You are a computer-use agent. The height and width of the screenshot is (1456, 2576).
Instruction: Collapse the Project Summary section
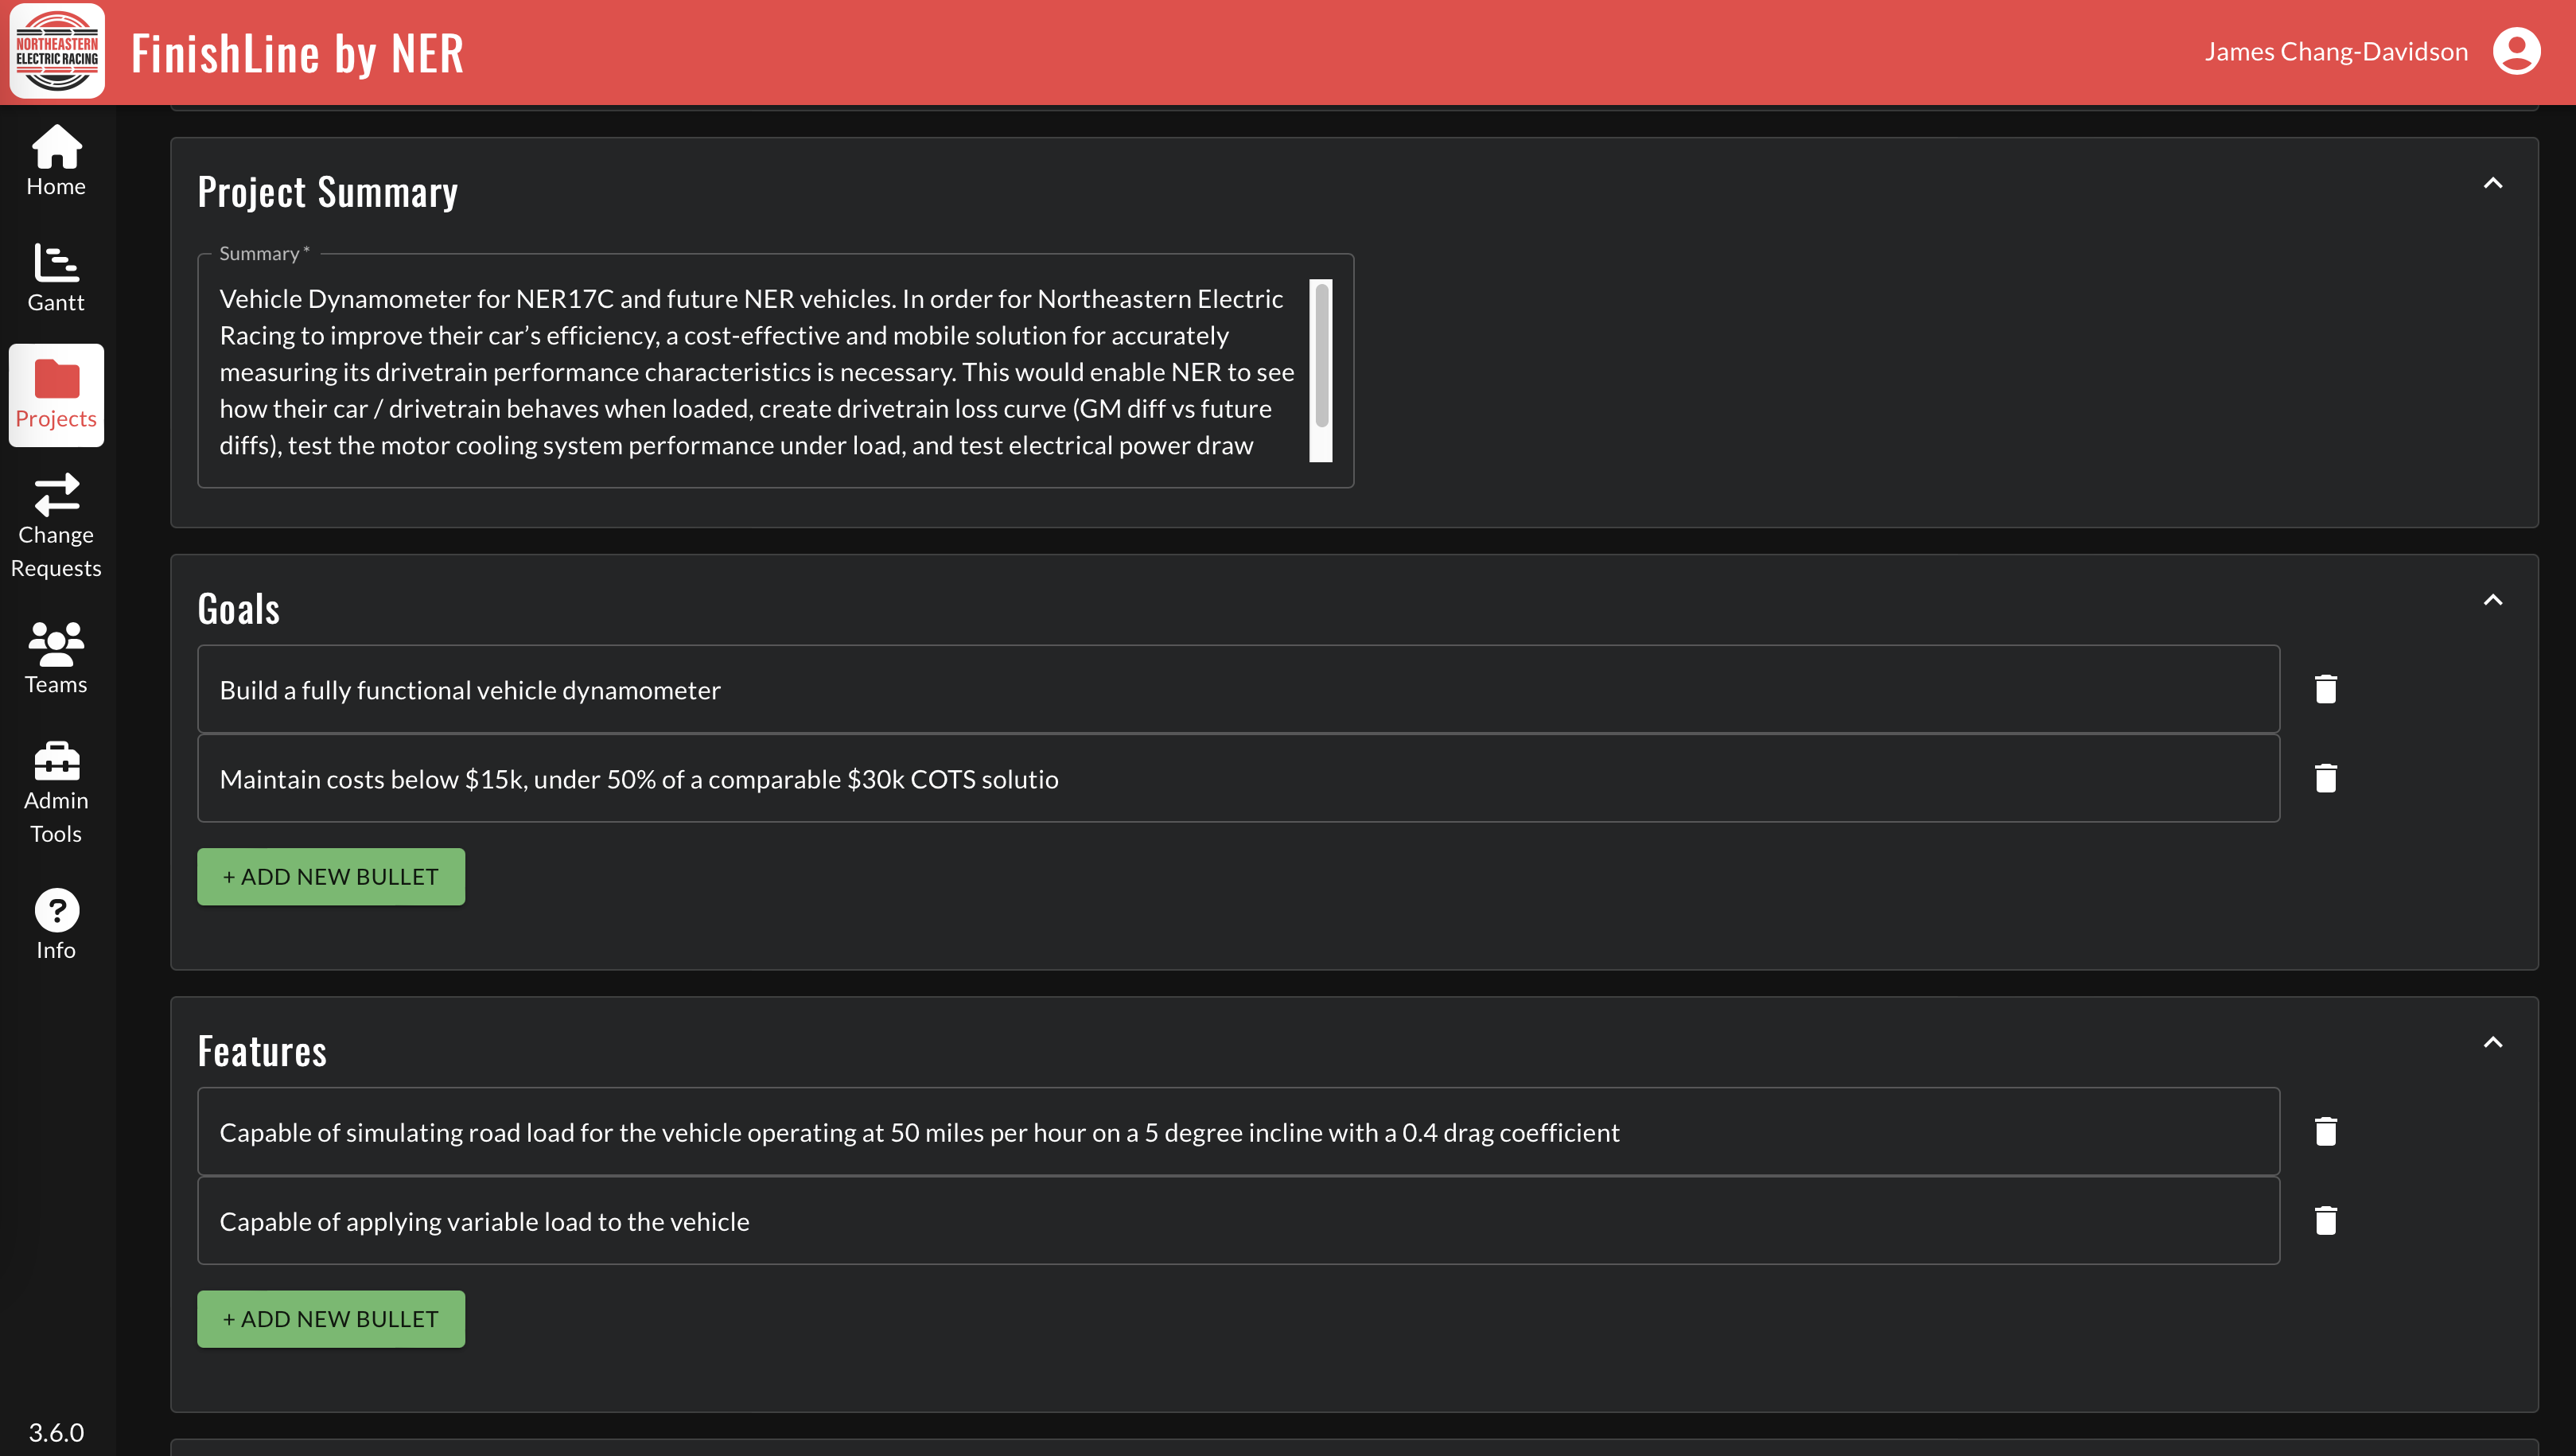pyautogui.click(x=2492, y=183)
